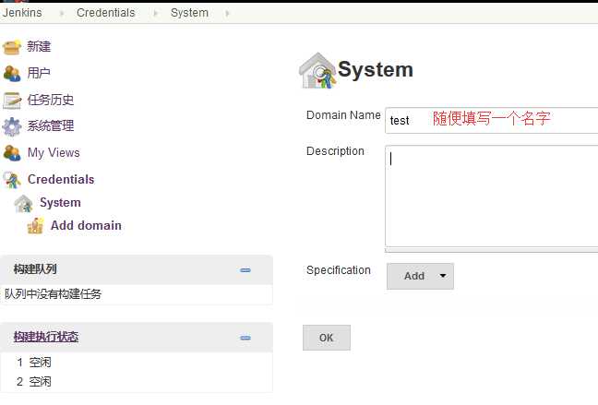598x405 pixels.
Task: Click the 新建 box icon
Action: (11, 47)
